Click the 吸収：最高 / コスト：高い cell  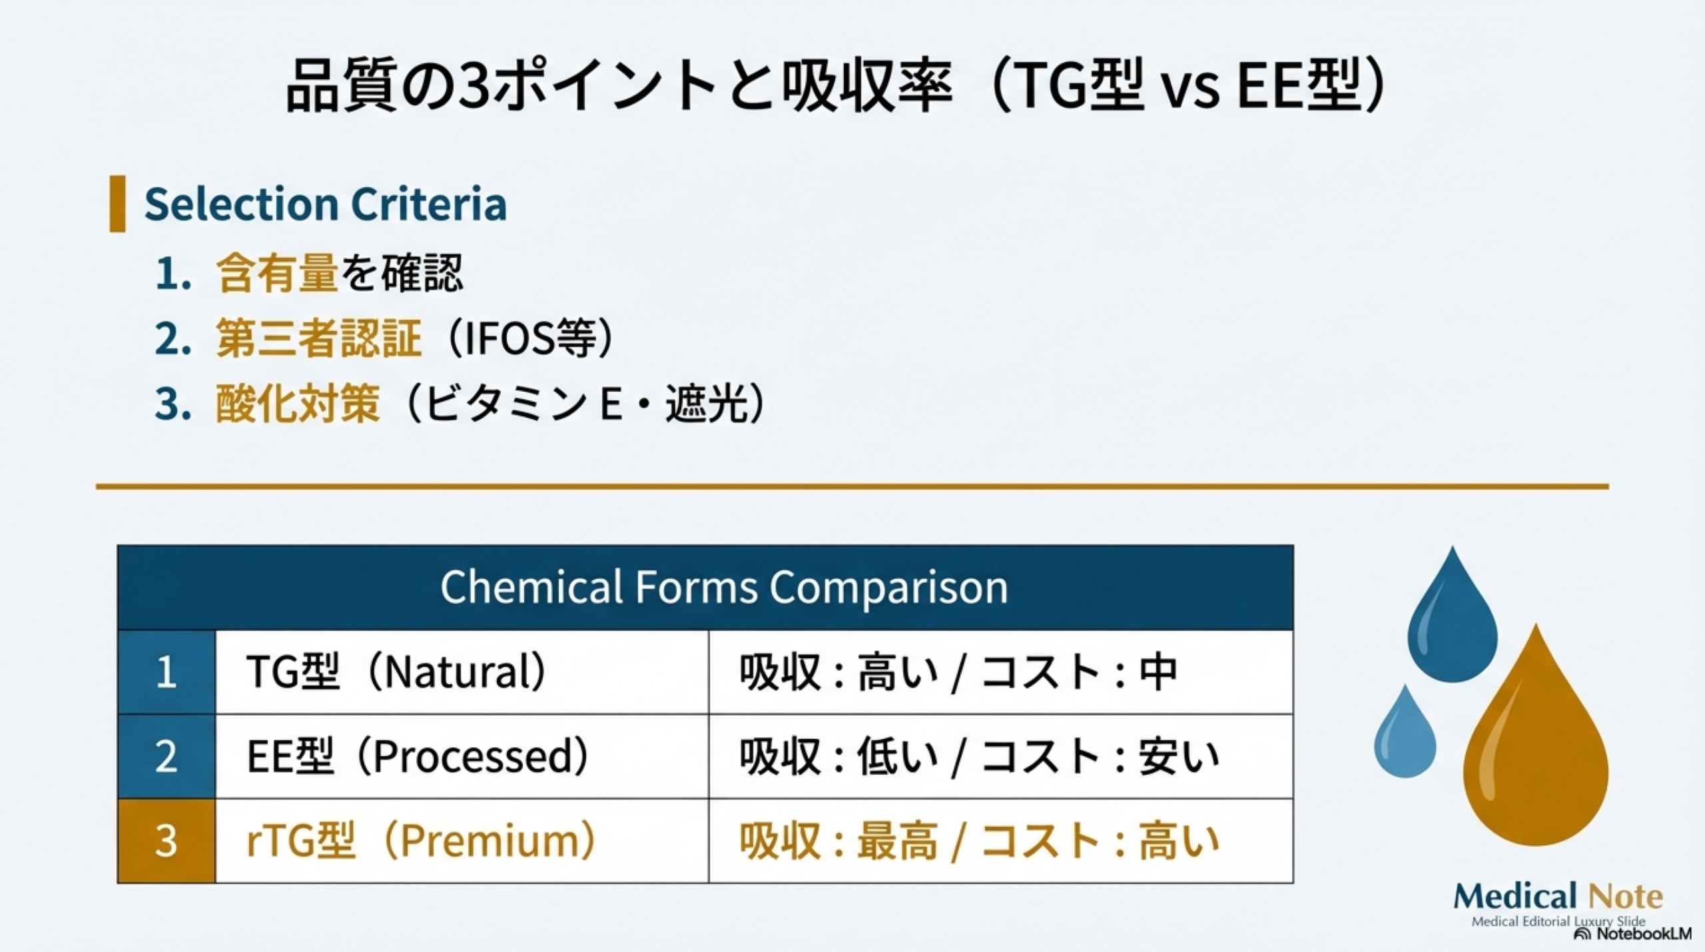coord(1000,841)
